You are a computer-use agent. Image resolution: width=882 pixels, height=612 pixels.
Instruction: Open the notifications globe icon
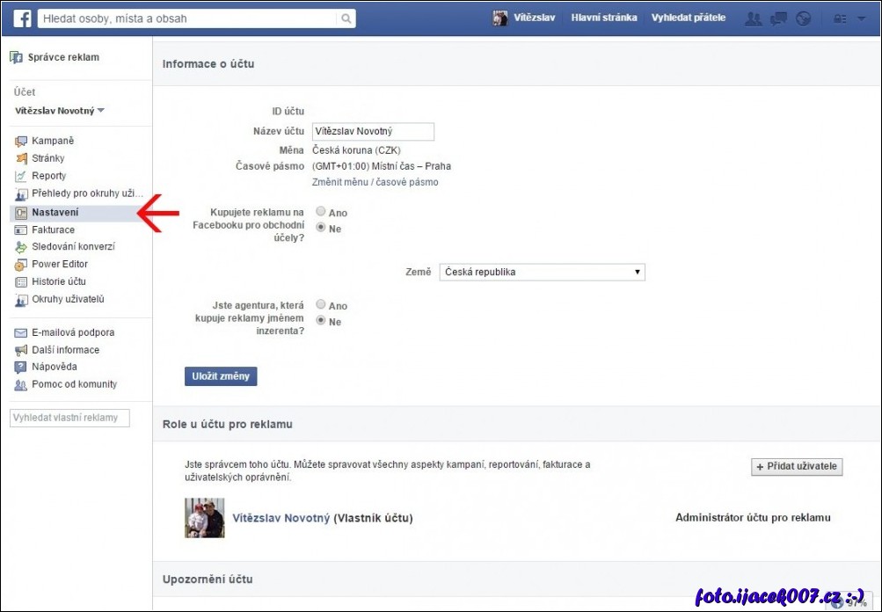point(803,18)
